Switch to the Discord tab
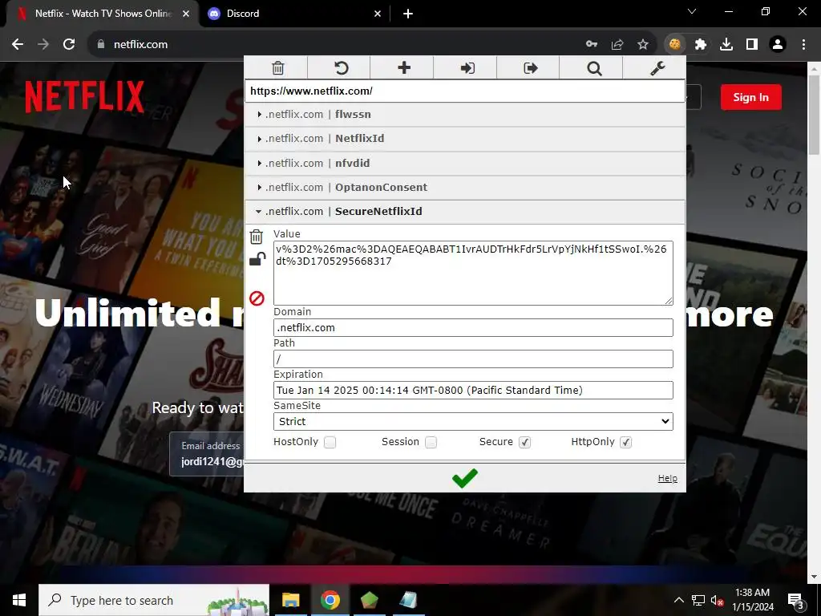821x616 pixels. pos(293,14)
